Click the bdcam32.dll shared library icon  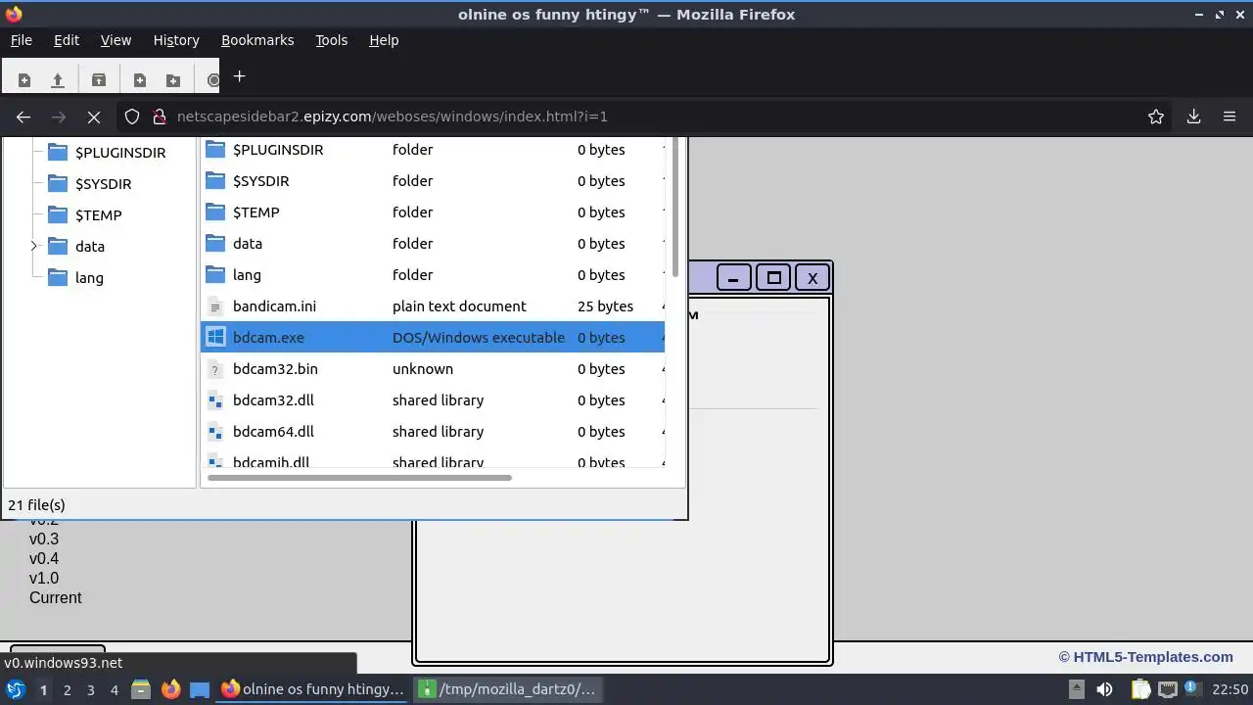[x=215, y=400]
